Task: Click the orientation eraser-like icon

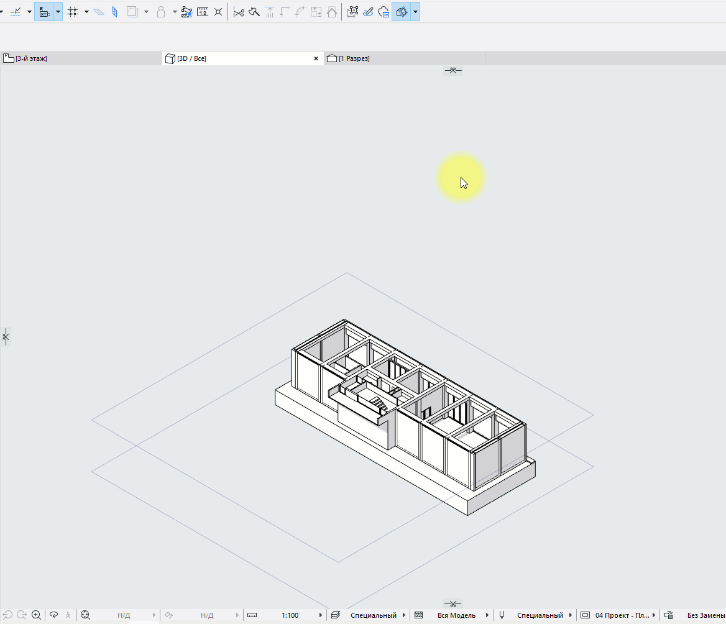Action: click(x=168, y=615)
